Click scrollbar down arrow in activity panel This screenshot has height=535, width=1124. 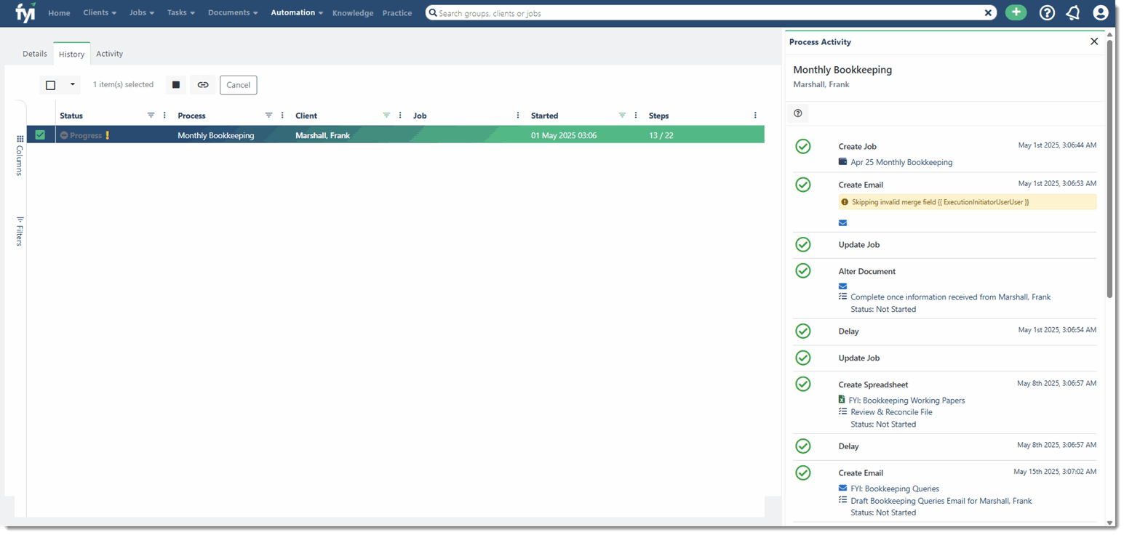pyautogui.click(x=1109, y=522)
